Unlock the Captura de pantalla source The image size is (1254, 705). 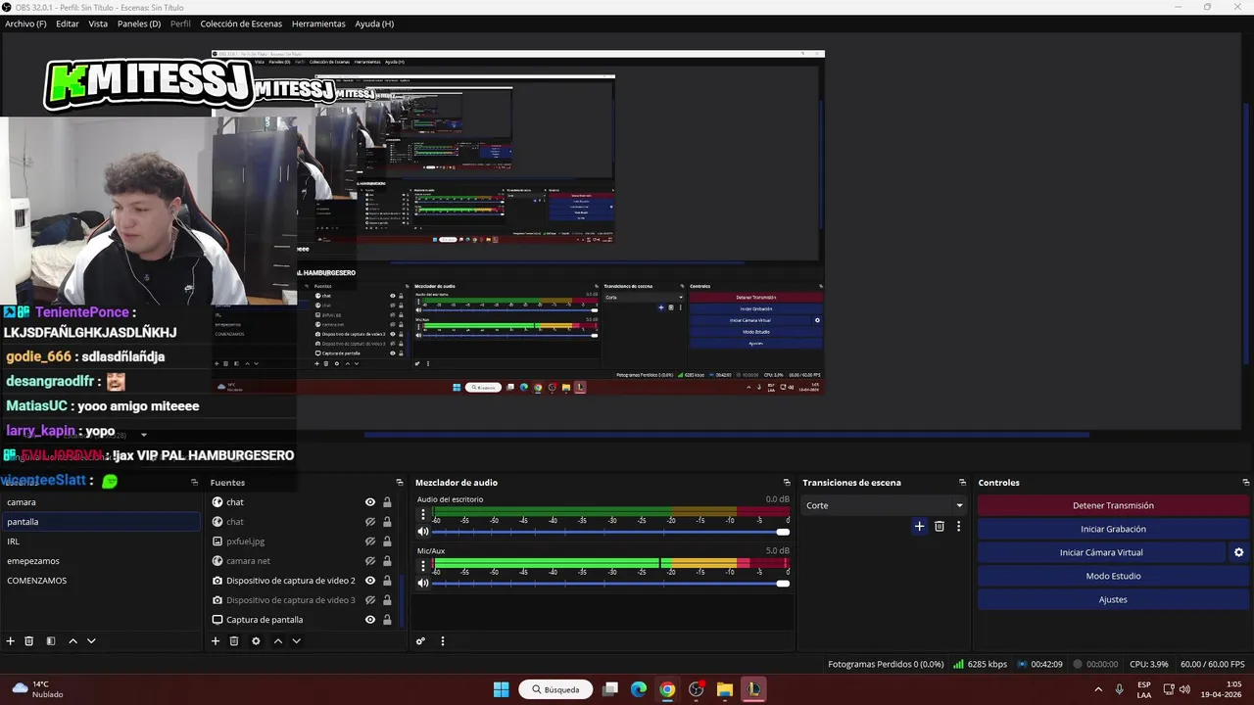387,620
